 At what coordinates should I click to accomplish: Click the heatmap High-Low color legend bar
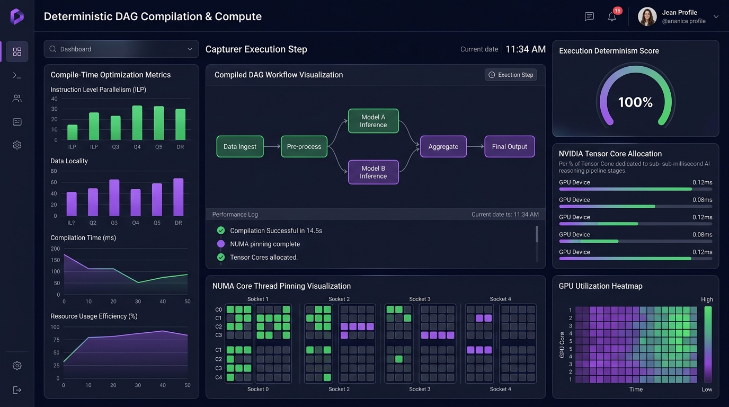[708, 344]
